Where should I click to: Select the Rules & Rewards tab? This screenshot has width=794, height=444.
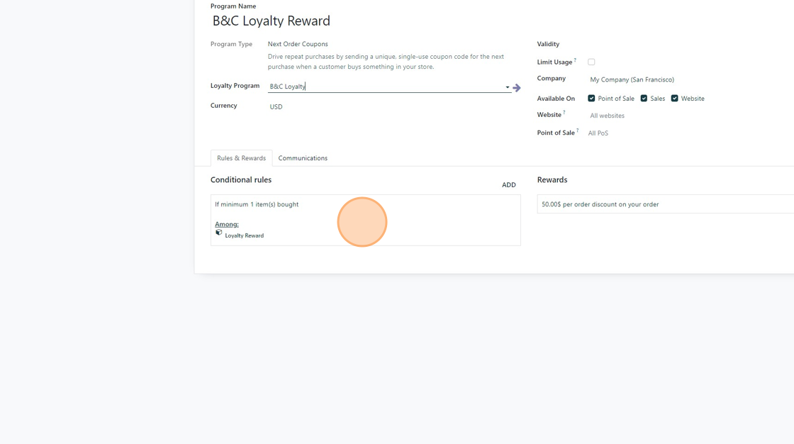coord(241,158)
